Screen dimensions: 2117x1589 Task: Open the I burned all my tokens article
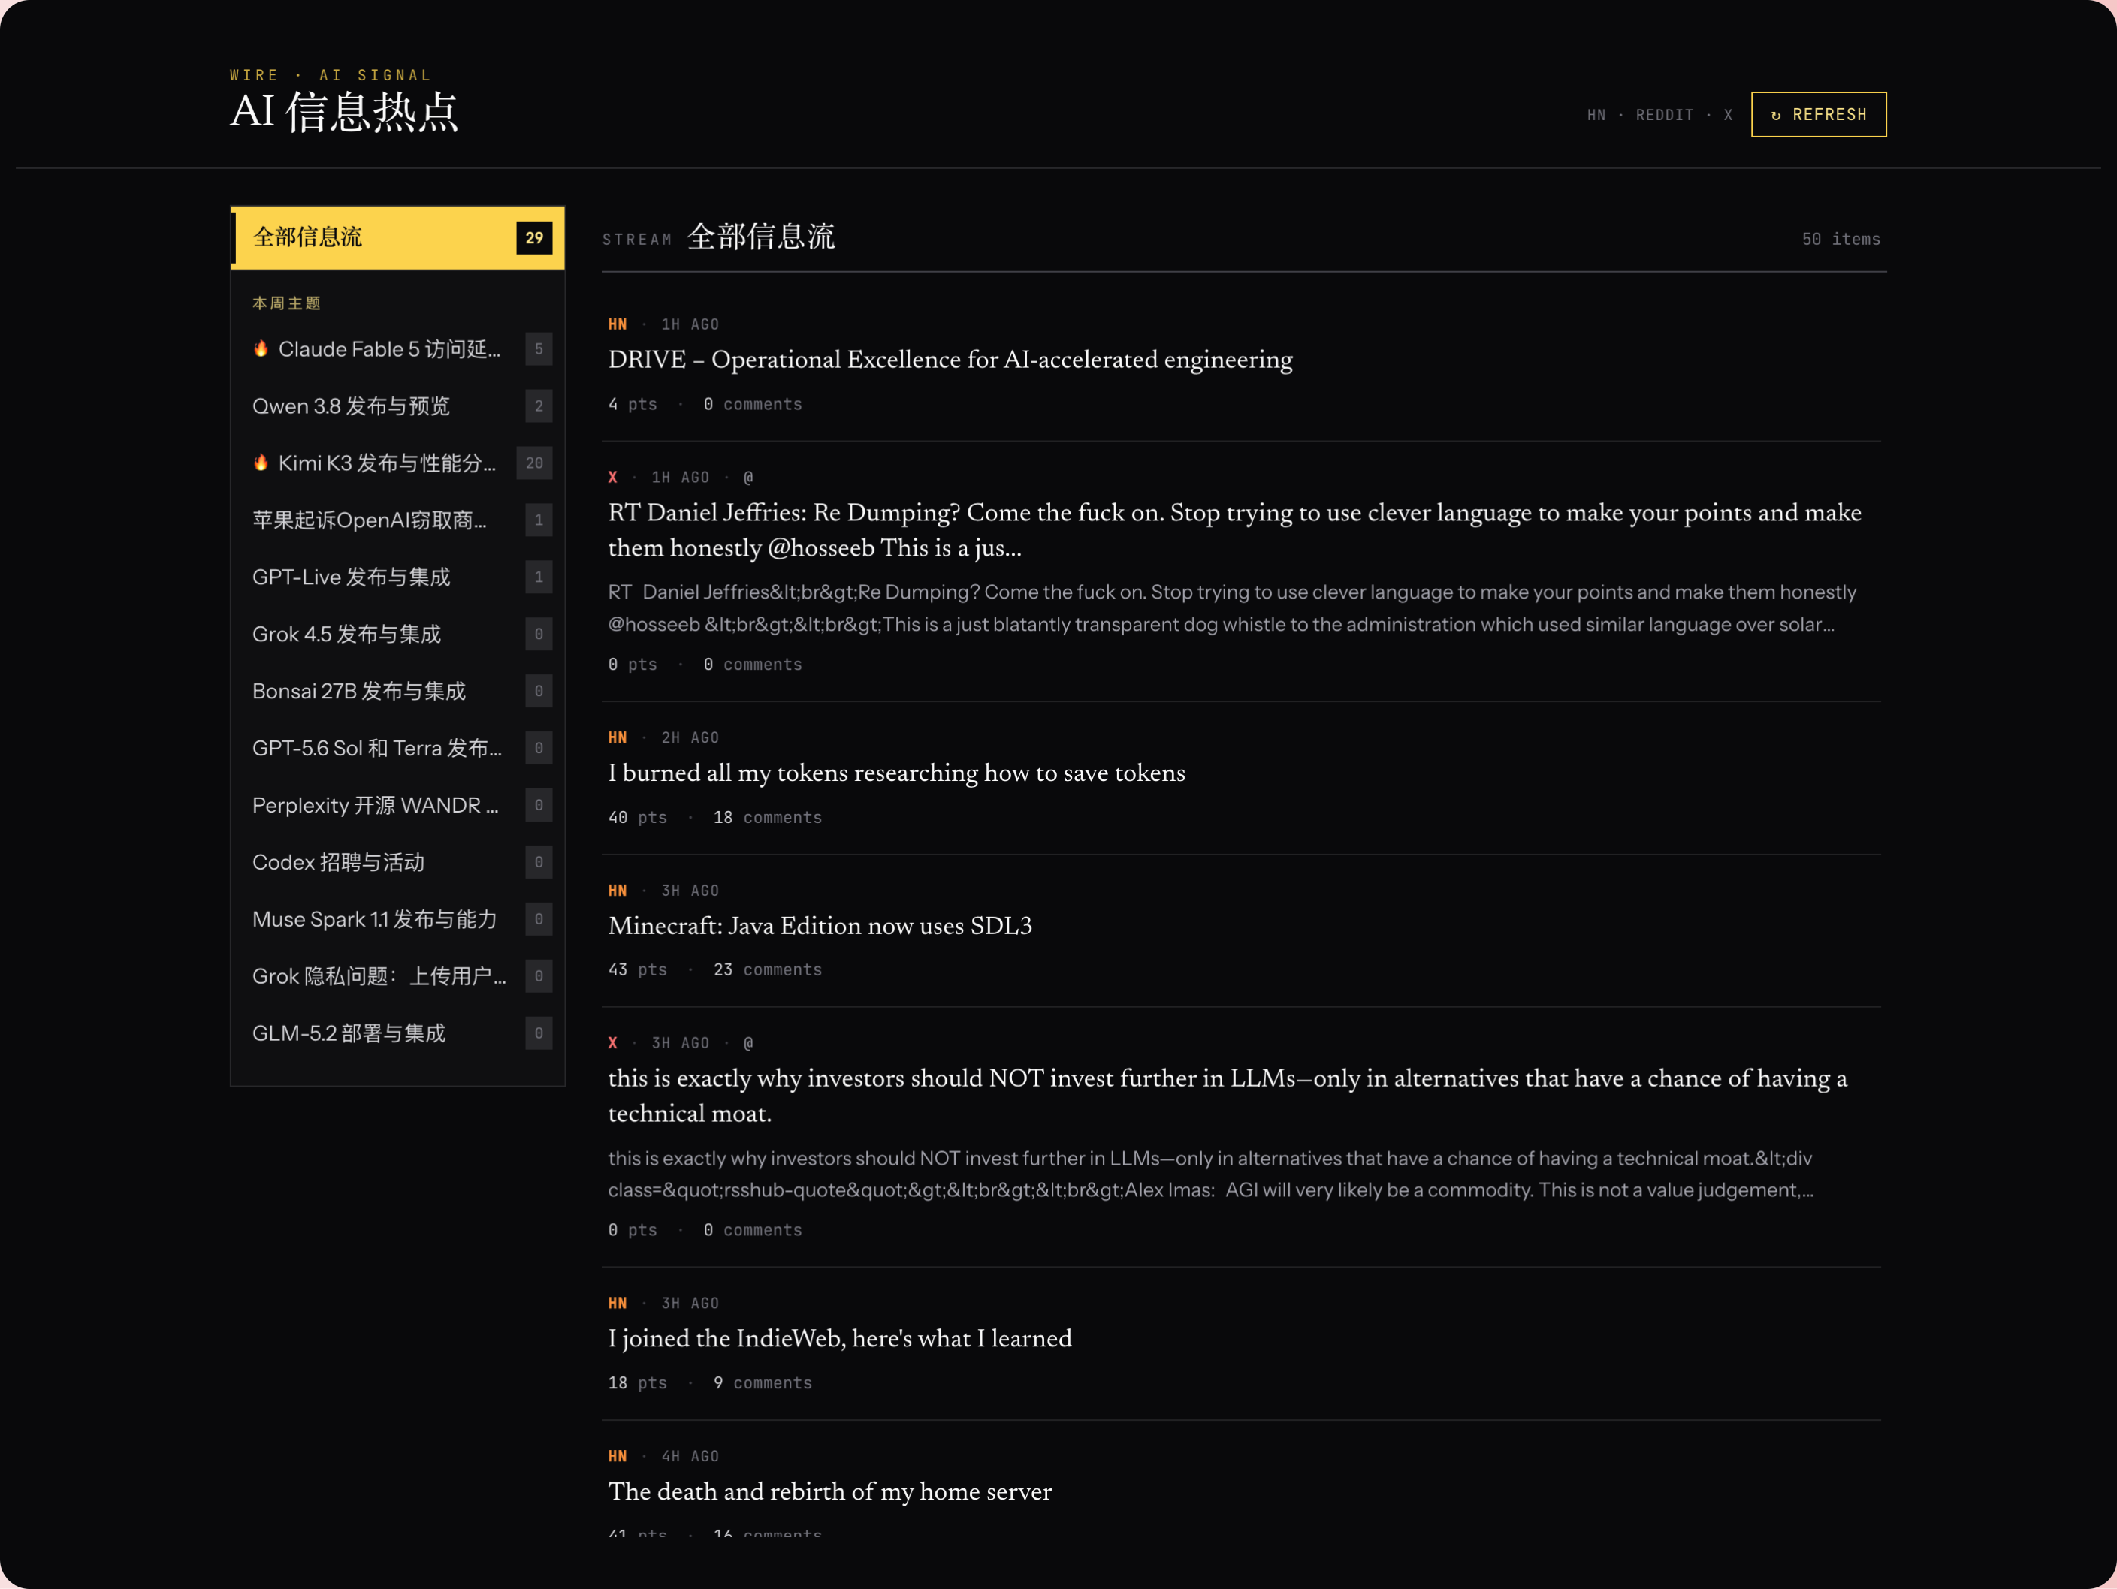[x=895, y=773]
